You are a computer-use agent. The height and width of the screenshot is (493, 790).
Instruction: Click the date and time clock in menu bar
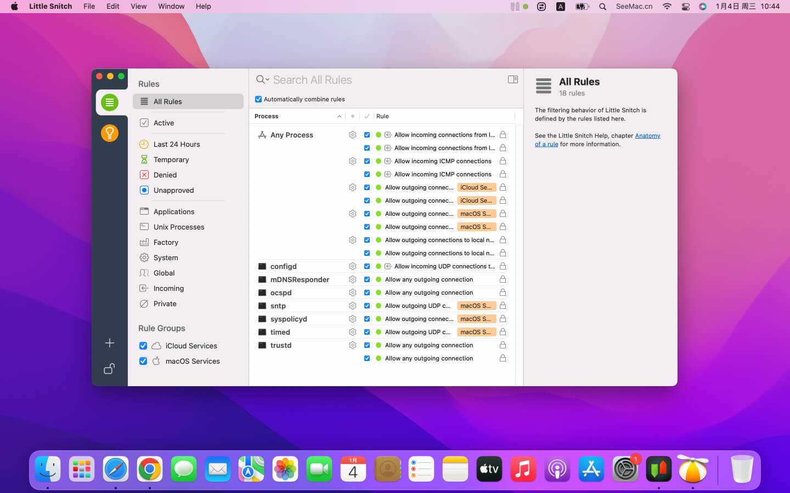[x=748, y=7]
